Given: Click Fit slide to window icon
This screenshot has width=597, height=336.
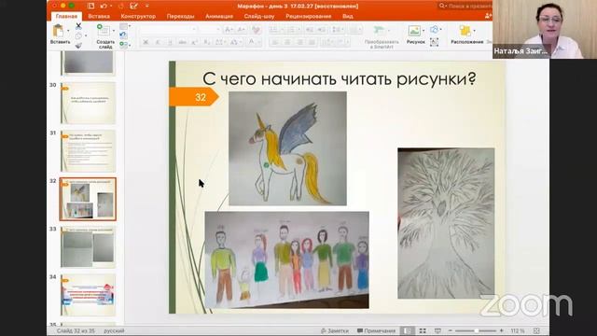Looking at the screenshot, I should [536, 330].
